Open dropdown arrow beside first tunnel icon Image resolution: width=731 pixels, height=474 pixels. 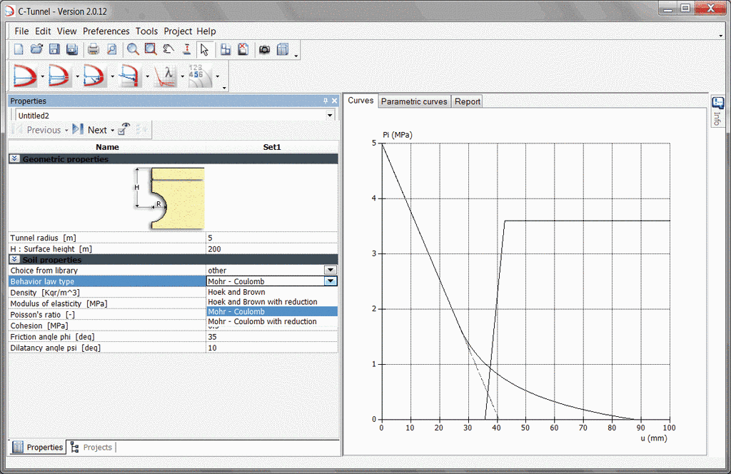coord(42,76)
